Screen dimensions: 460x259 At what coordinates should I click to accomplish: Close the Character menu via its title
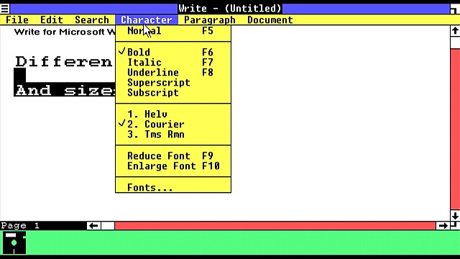[x=147, y=20]
